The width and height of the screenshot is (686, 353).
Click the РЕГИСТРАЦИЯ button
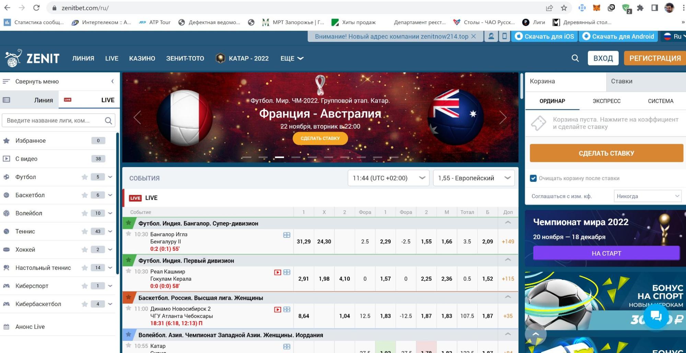655,58
